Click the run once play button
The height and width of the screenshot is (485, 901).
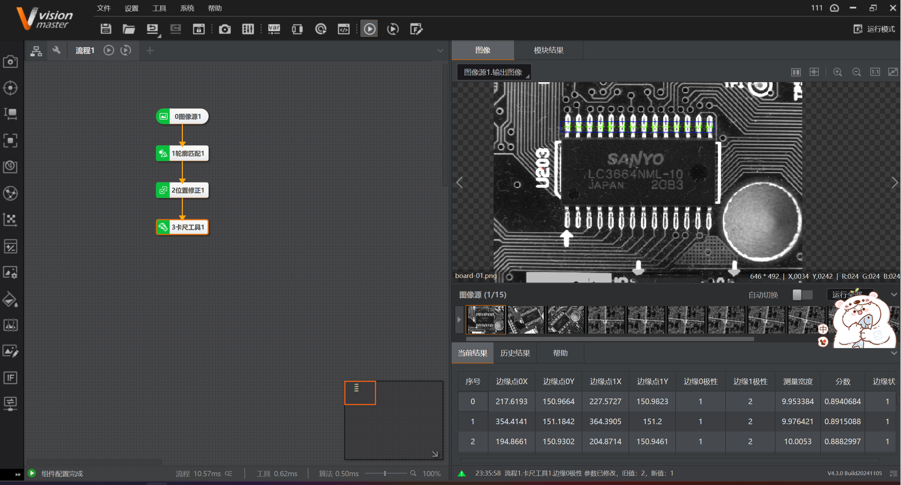[x=369, y=29]
